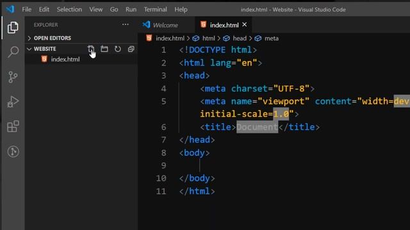This screenshot has width=410, height=230.
Task: Click the DOCTYPE html line of code
Action: (x=218, y=50)
